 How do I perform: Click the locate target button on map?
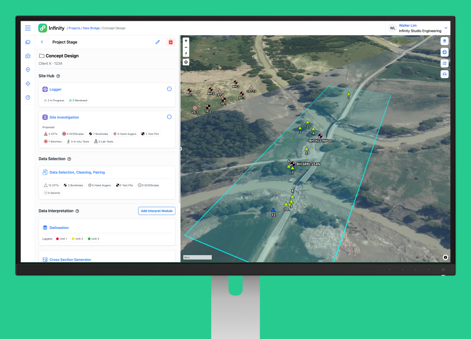click(x=186, y=62)
